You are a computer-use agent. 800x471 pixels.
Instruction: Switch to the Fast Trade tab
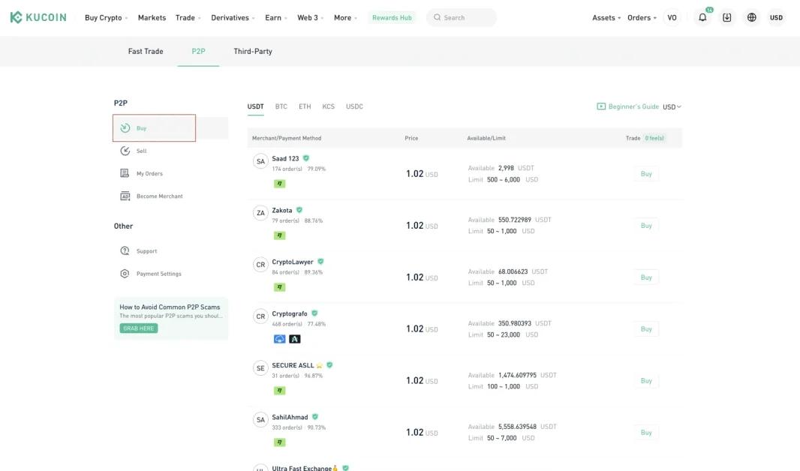(x=146, y=51)
